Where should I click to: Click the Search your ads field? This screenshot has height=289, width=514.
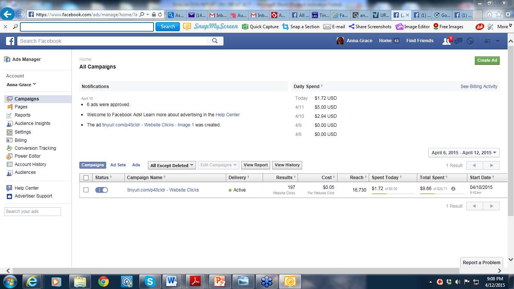[x=32, y=211]
